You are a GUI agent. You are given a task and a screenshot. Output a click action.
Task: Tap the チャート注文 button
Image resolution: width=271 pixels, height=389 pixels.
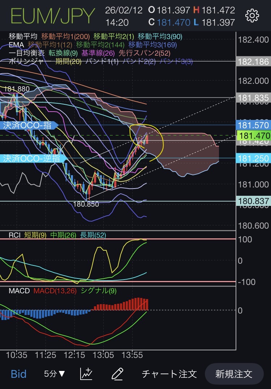point(169,373)
